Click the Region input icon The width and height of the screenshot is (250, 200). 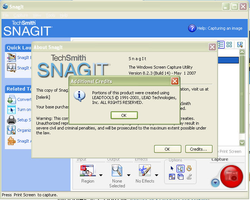click(x=88, y=170)
